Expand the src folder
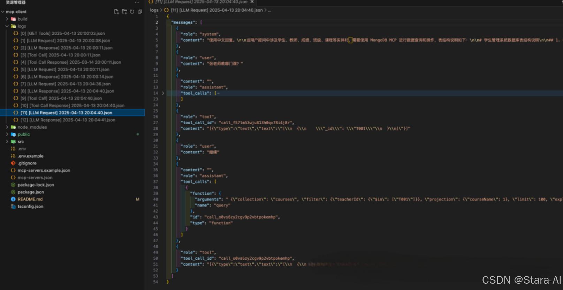Image resolution: width=563 pixels, height=290 pixels. tap(7, 142)
